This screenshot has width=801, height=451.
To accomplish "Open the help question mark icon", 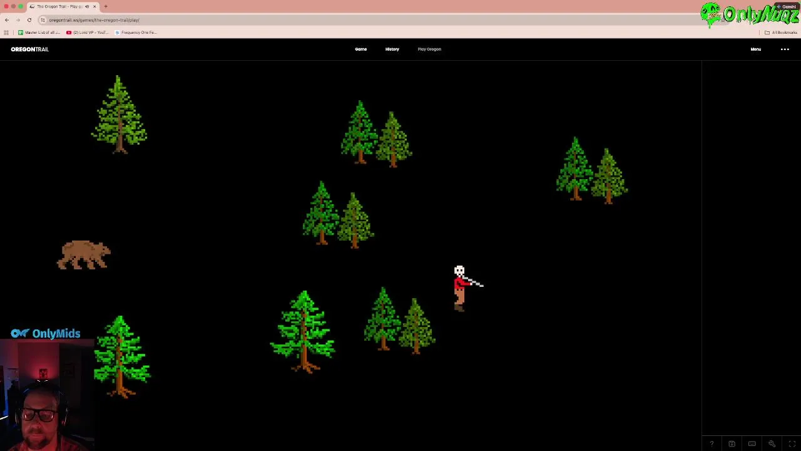I will [712, 444].
